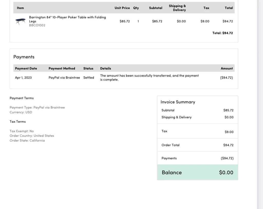Click the payment details message text
263x209 pixels.
click(149, 77)
